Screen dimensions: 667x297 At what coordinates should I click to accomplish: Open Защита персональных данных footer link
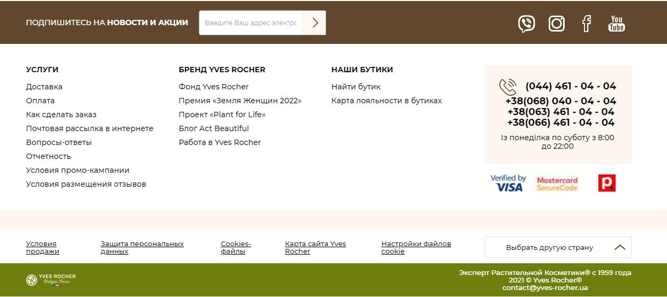click(x=142, y=247)
